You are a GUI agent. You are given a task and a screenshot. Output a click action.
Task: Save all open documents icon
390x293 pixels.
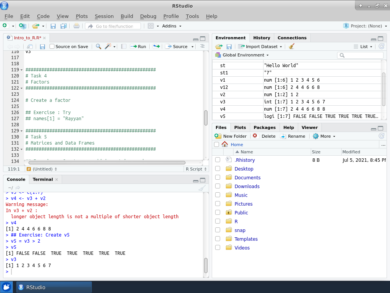pyautogui.click(x=63, y=26)
